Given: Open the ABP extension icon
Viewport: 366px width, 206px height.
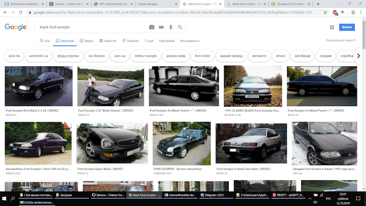Looking at the screenshot, I should click(335, 13).
